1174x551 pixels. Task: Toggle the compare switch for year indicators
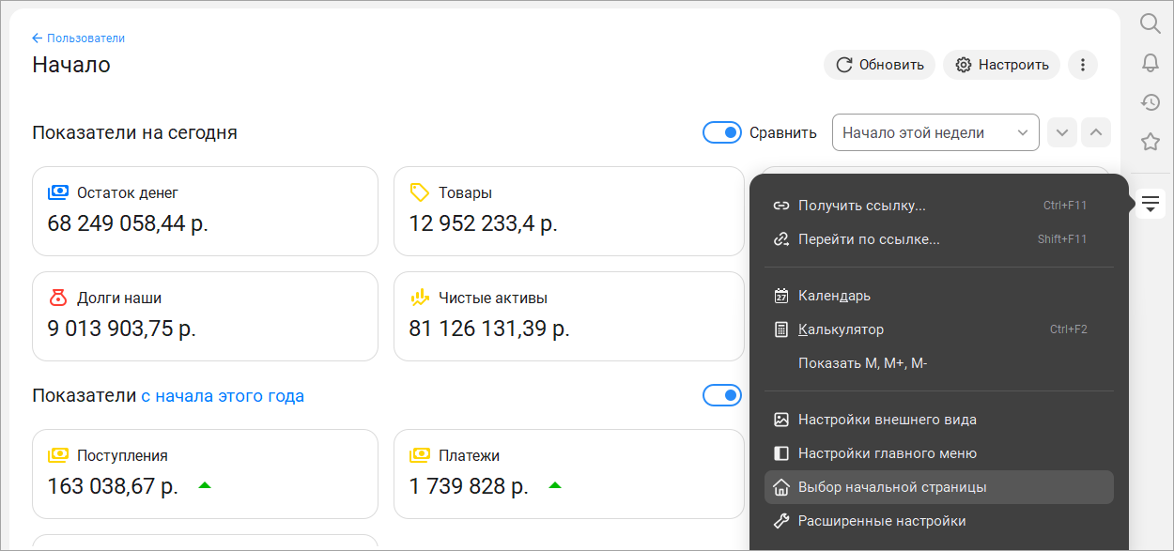722,395
